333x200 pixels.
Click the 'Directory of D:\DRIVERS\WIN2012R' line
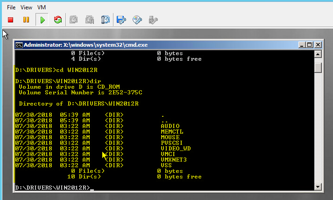(x=79, y=104)
